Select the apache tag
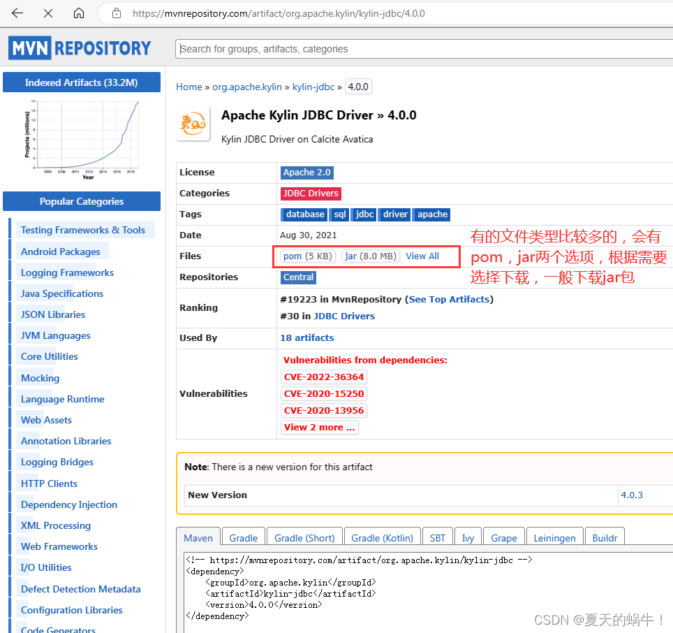 pyautogui.click(x=431, y=214)
